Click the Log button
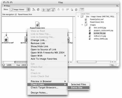Image resolution: width=122 pixels, height=98 pixels. 113,65
